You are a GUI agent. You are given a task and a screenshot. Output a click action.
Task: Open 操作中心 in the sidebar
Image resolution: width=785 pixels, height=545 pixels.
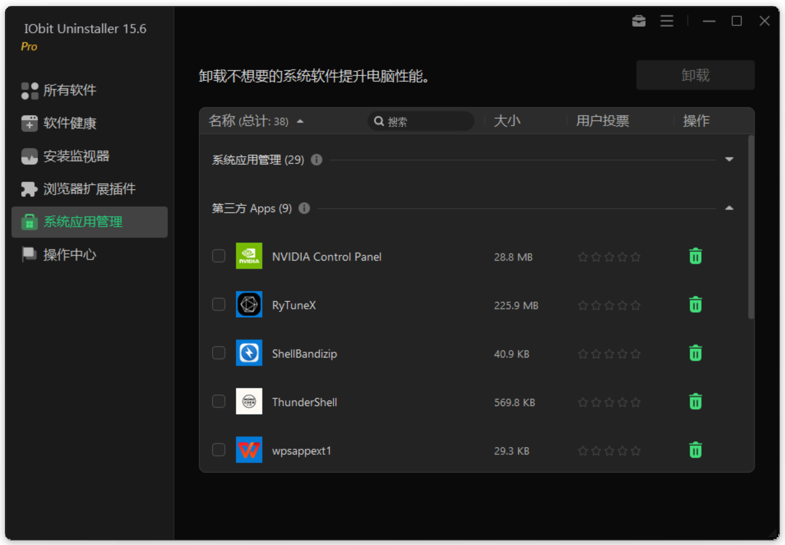pyautogui.click(x=89, y=255)
